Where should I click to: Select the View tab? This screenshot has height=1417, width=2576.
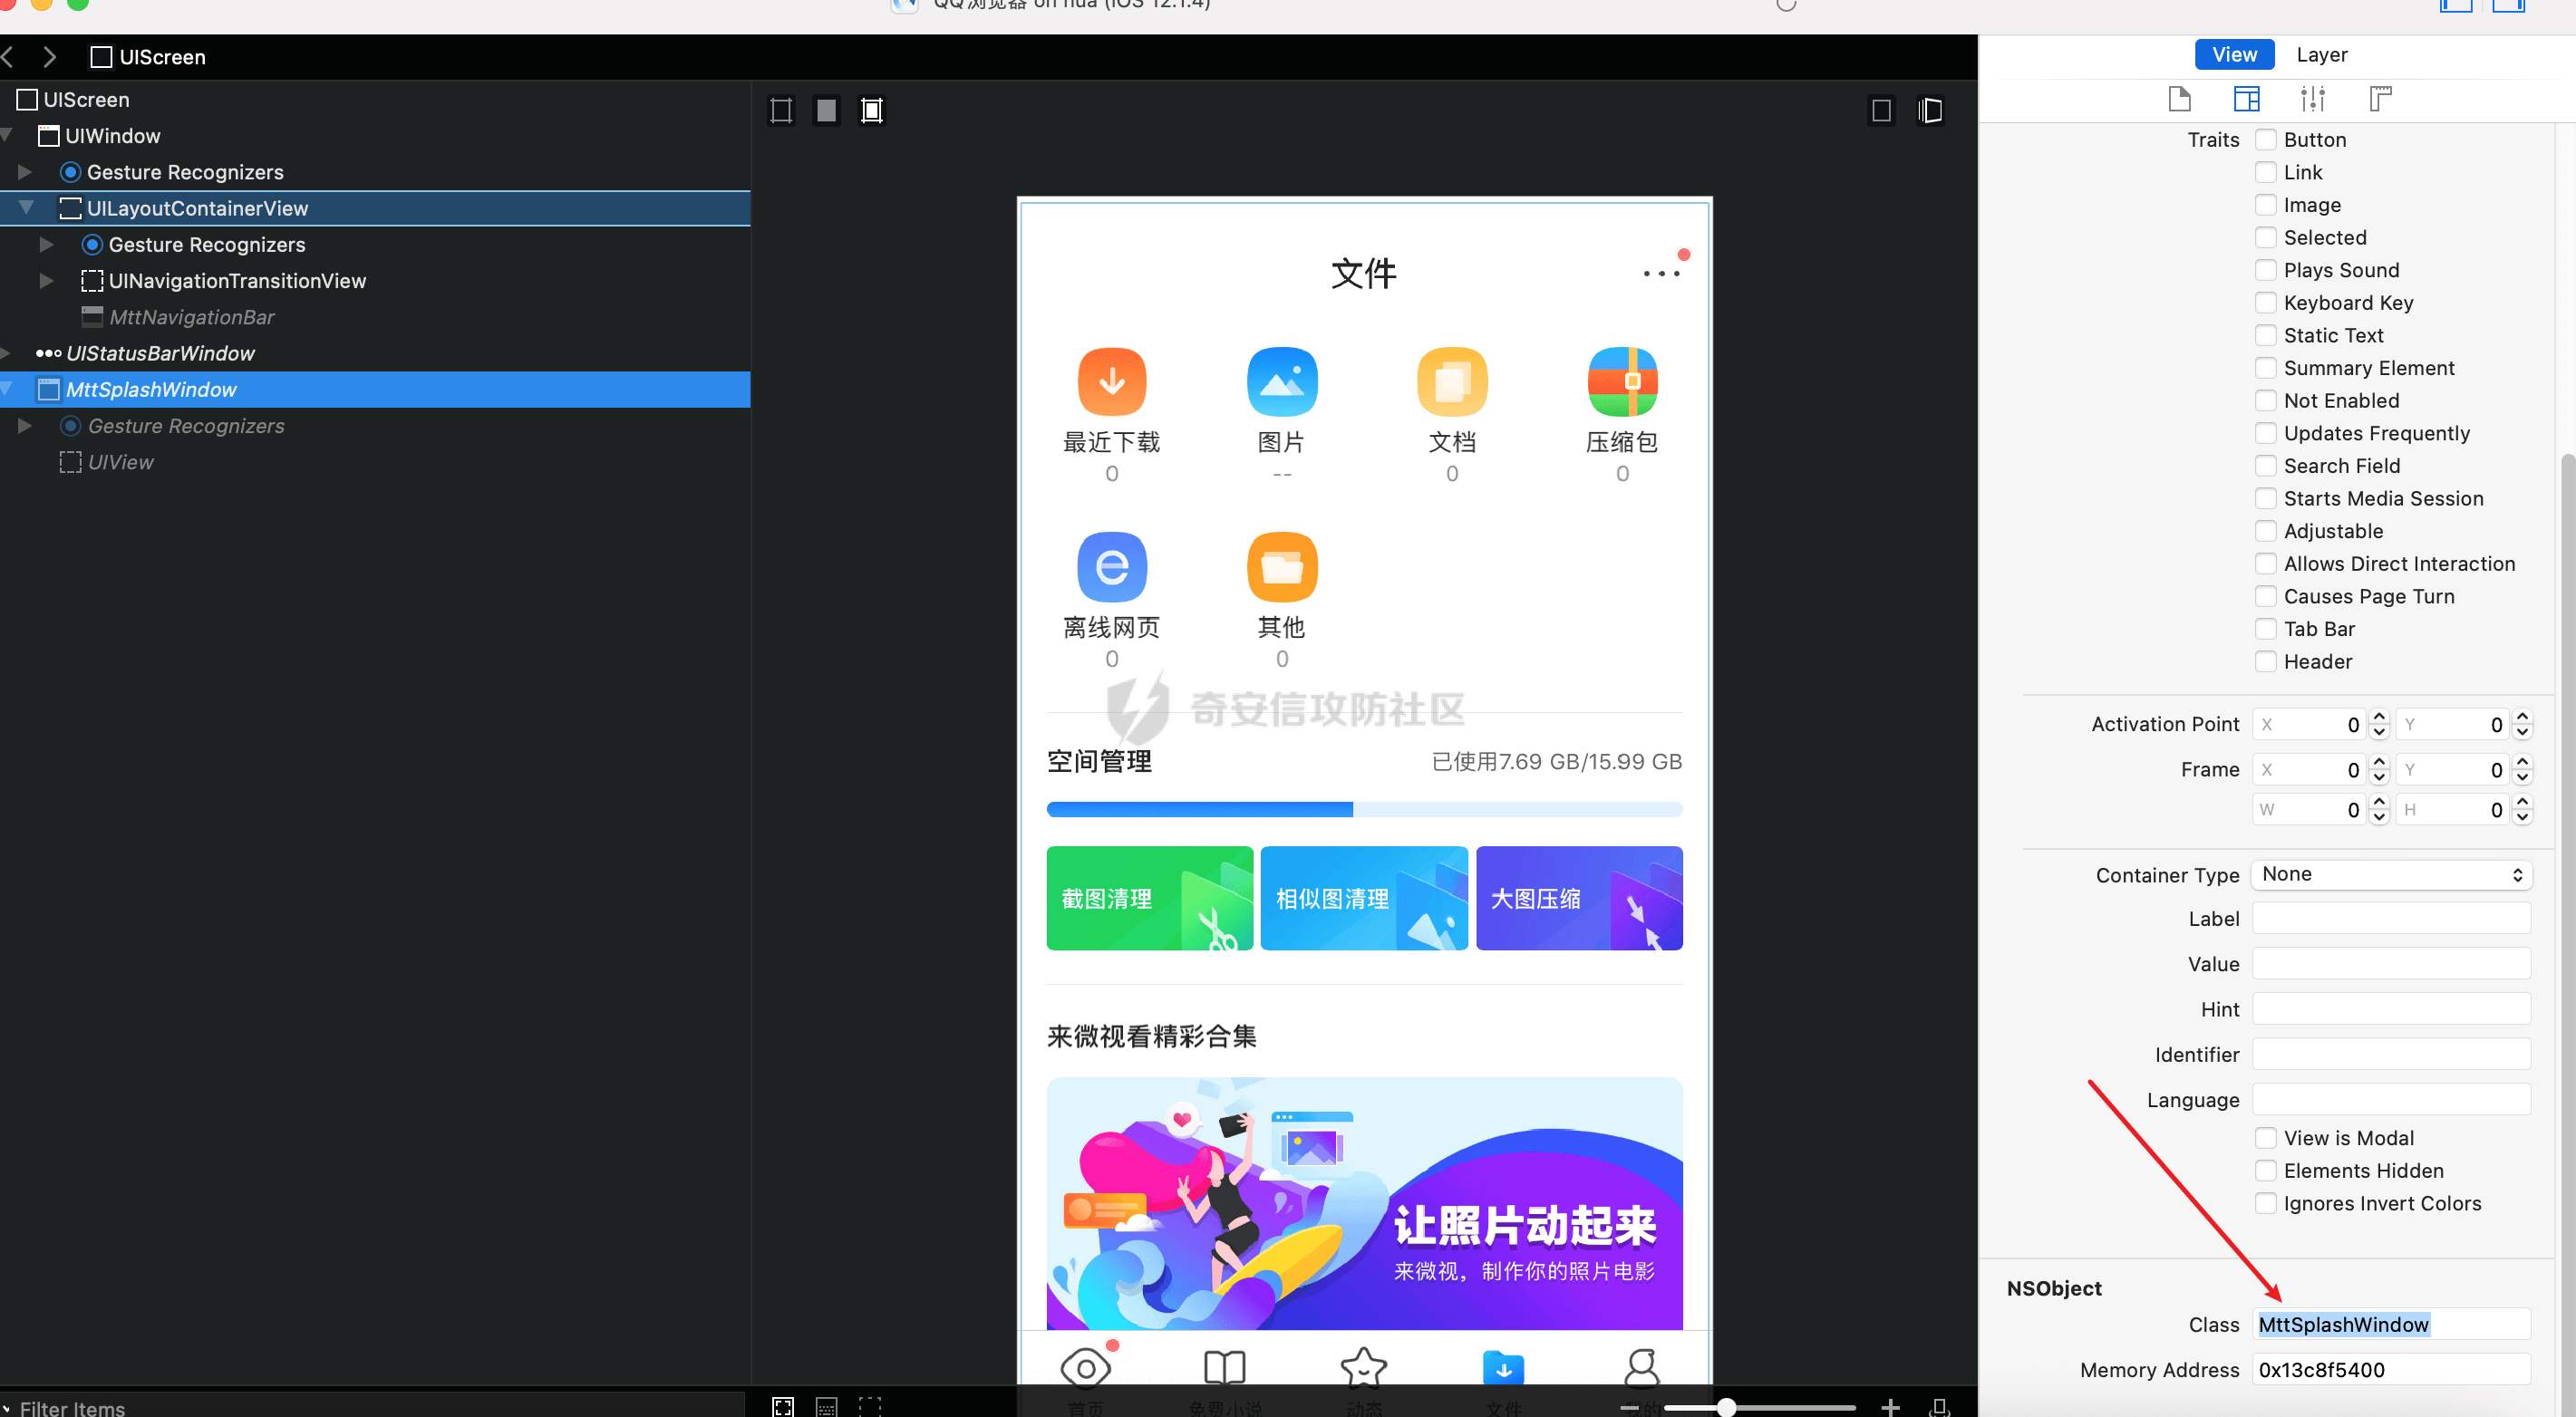(2234, 55)
